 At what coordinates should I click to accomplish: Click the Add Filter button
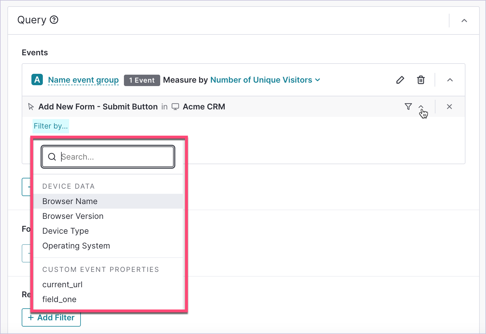point(51,317)
